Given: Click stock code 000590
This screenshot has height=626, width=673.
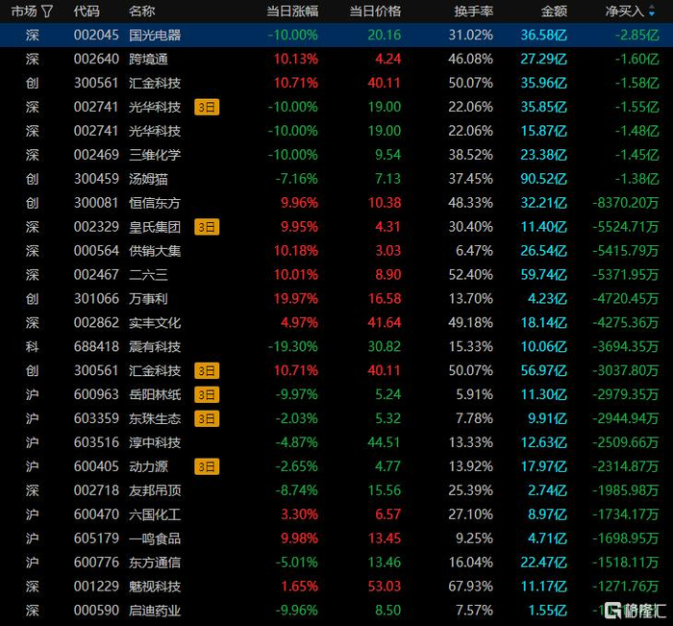Looking at the screenshot, I should tap(96, 611).
